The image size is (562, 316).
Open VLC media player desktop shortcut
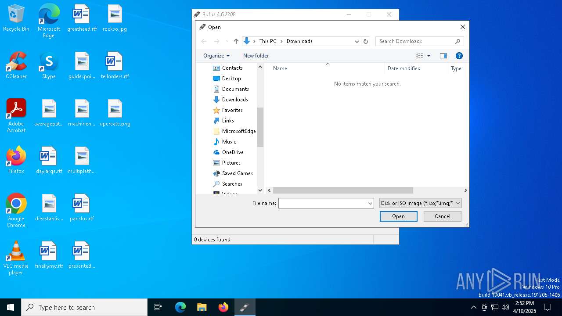tap(16, 258)
